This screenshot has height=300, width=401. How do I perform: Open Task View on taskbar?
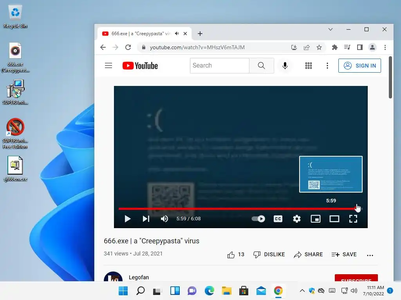tap(157, 291)
